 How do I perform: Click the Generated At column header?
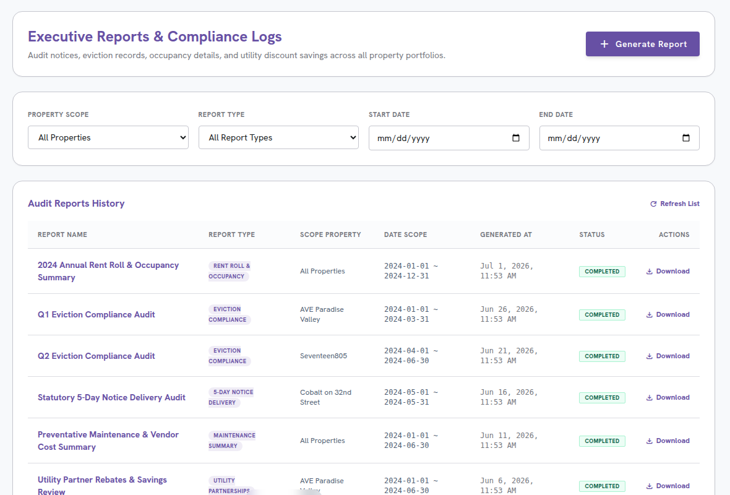click(506, 235)
